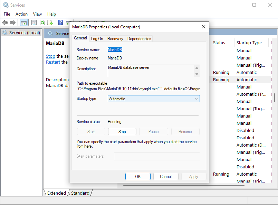The height and width of the screenshot is (205, 278).
Task: Open the Help menu
Action: coord(51,14)
